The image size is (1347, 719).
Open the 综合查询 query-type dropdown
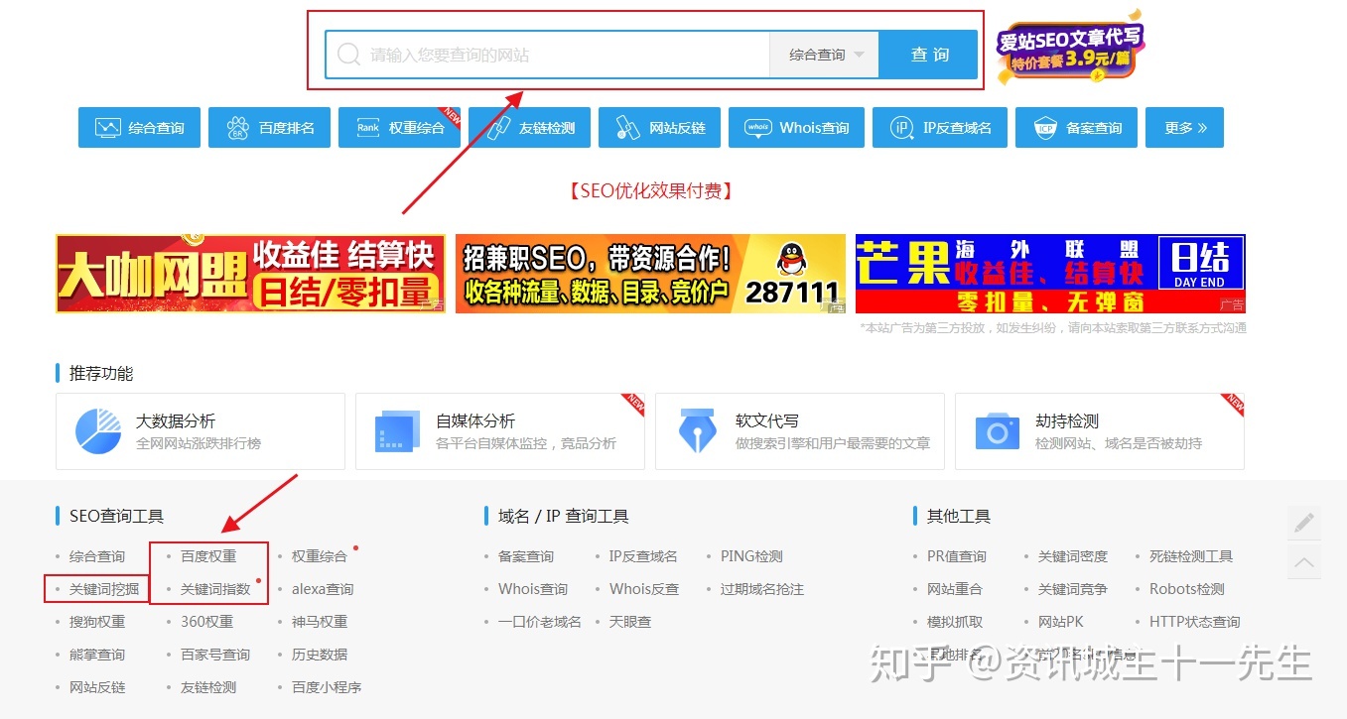tap(823, 55)
